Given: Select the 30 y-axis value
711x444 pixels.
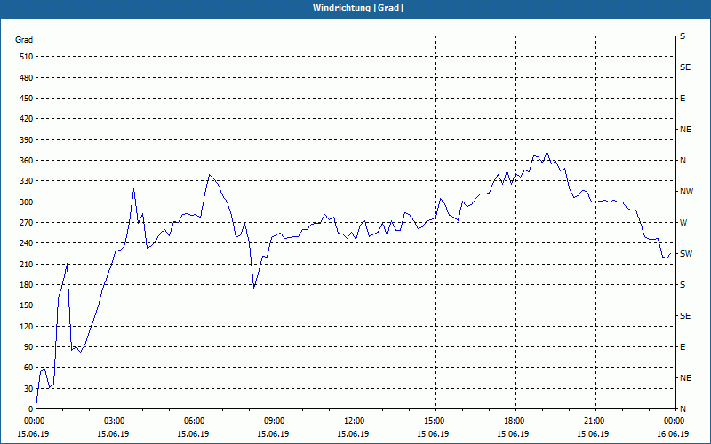Looking at the screenshot, I should pos(28,389).
